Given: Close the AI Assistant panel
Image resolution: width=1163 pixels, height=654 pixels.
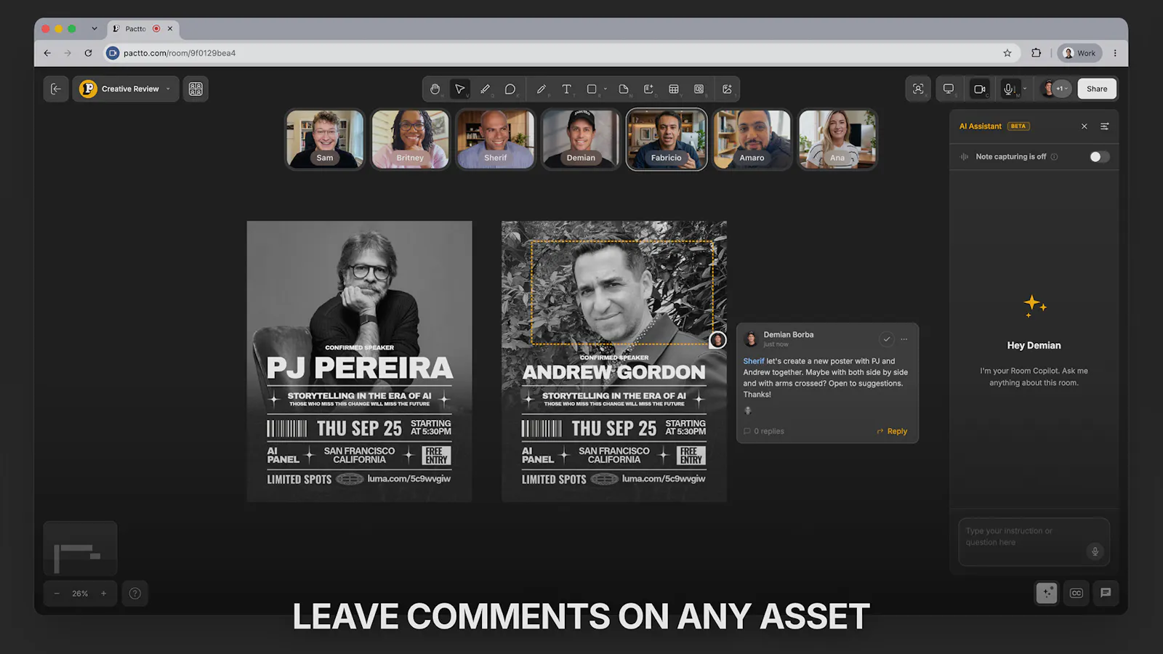Looking at the screenshot, I should pos(1084,126).
